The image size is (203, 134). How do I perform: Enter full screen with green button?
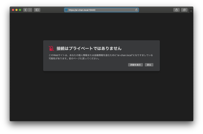coord(20,10)
